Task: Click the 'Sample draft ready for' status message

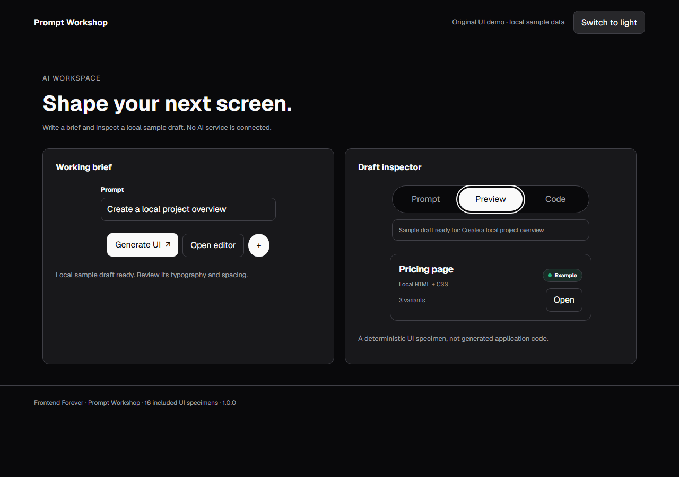Action: point(491,230)
